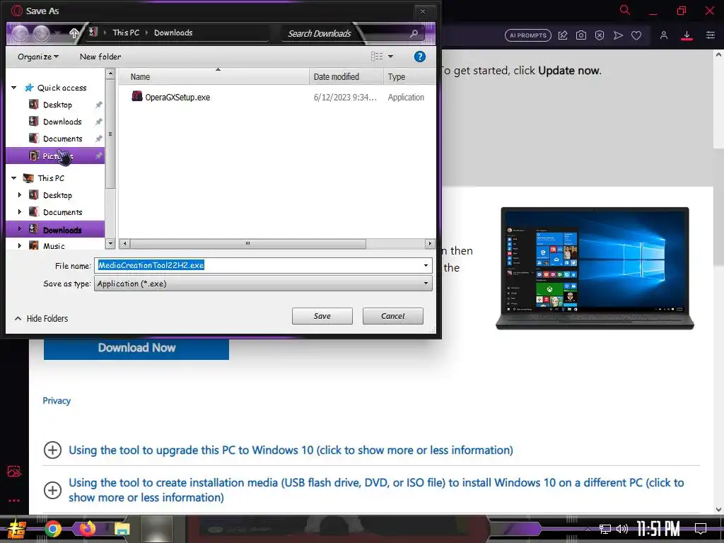The height and width of the screenshot is (543, 724).
Task: Click the Opera GX search icon
Action: pyautogui.click(x=625, y=10)
